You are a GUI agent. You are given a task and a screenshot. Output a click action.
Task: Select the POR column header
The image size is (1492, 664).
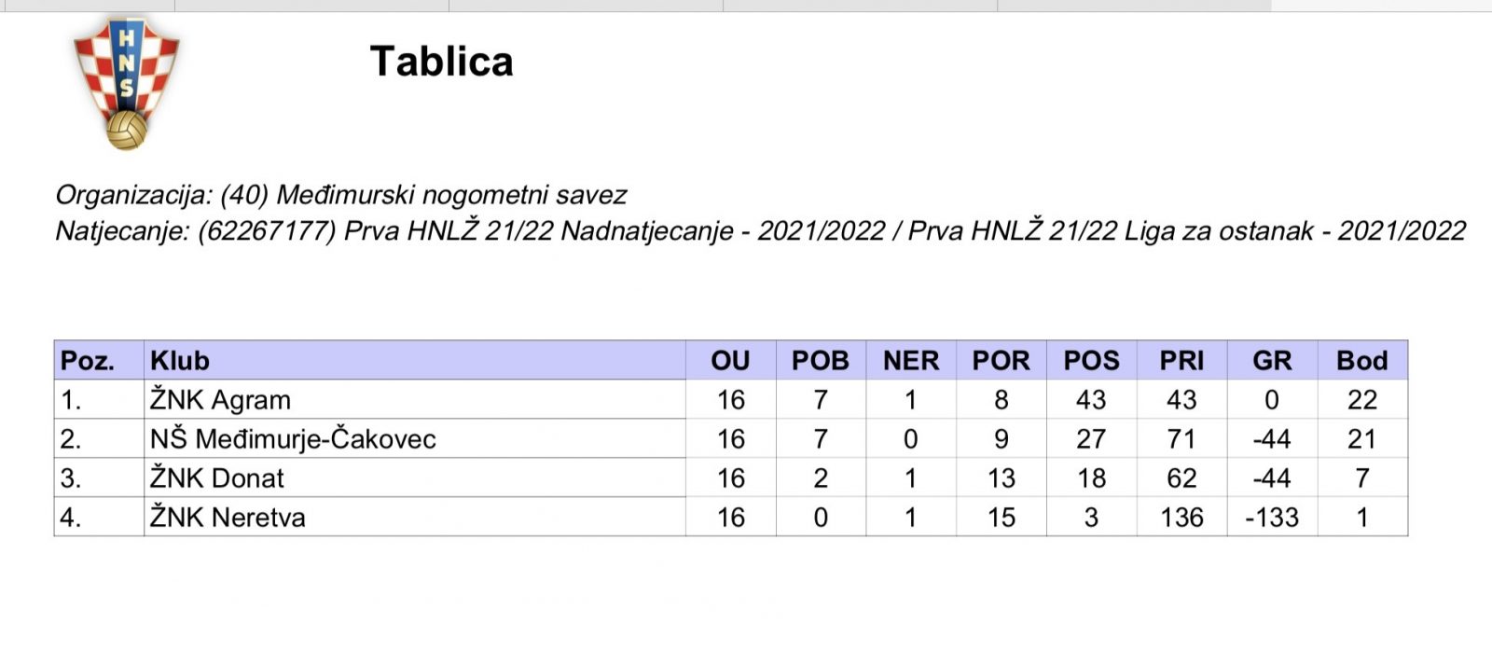1001,361
